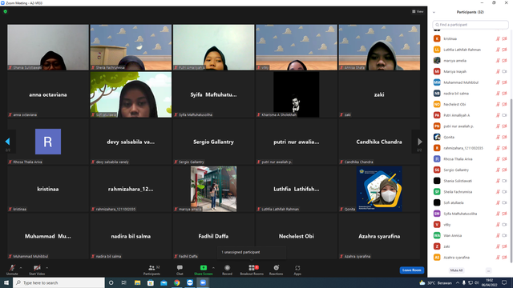Open share options arrow beside Share Screen

coord(213,268)
